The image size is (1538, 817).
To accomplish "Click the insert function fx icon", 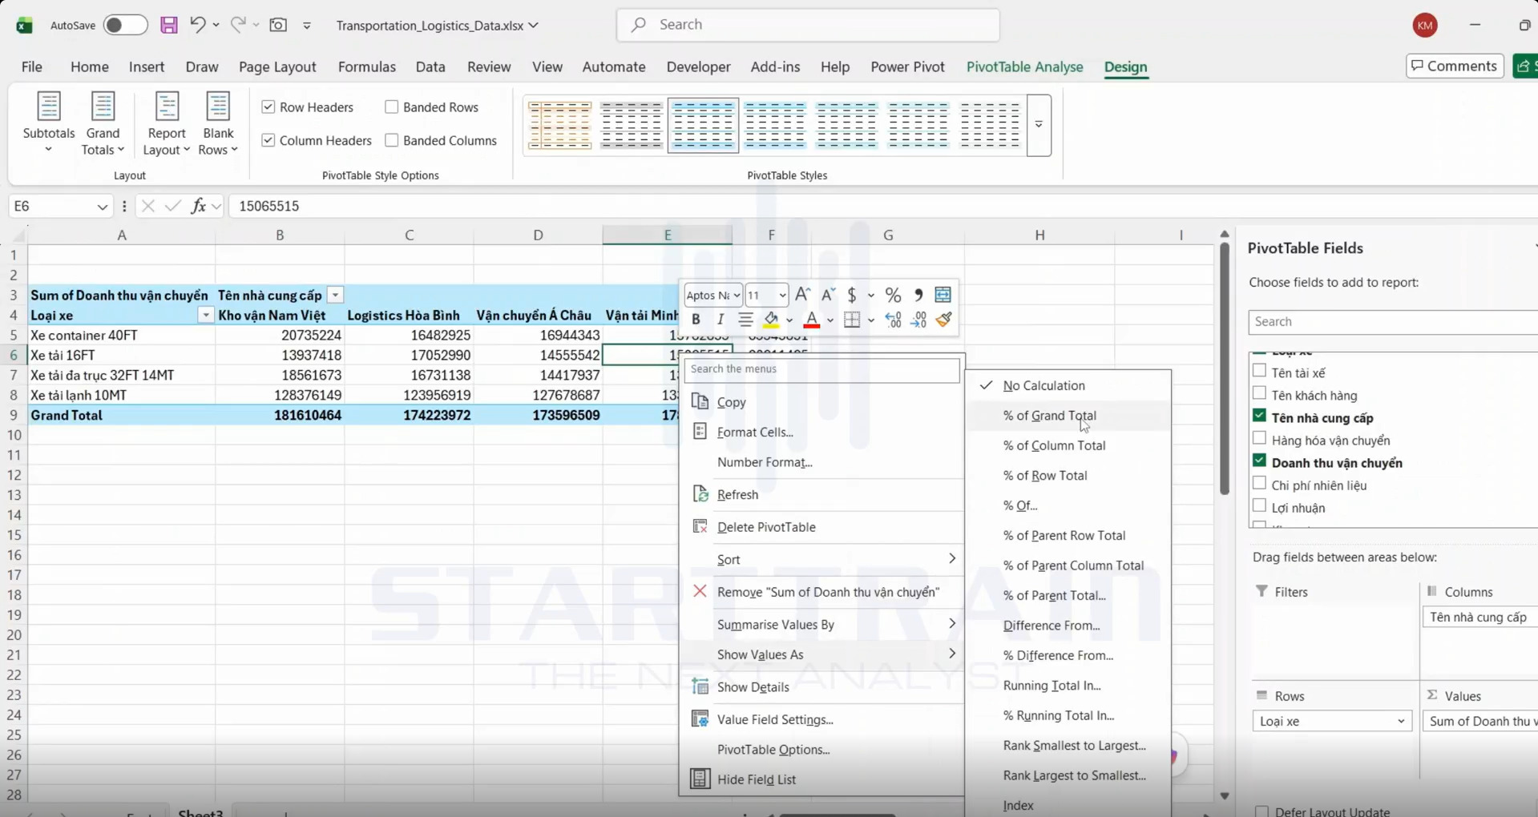I will (198, 206).
